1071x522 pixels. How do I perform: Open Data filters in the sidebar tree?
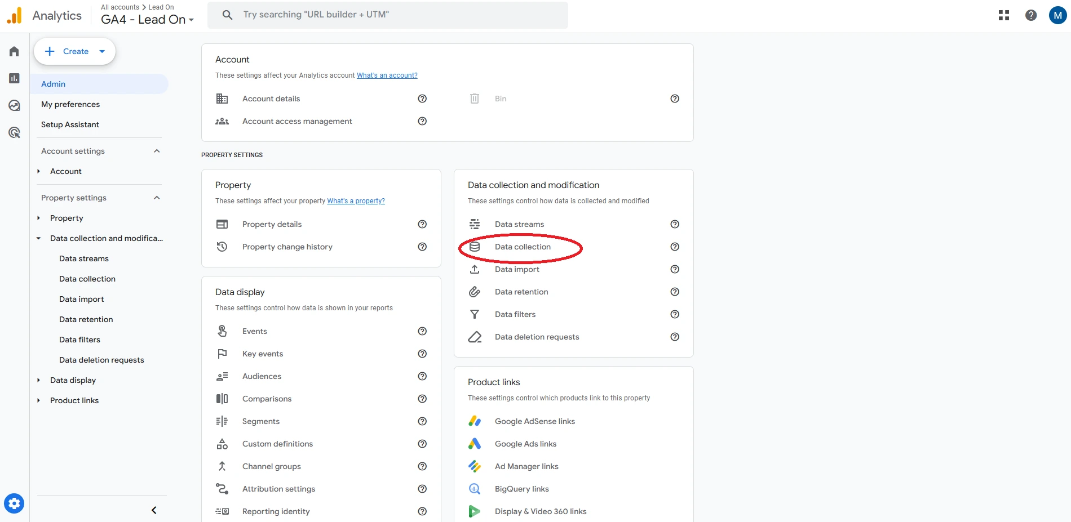[79, 340]
